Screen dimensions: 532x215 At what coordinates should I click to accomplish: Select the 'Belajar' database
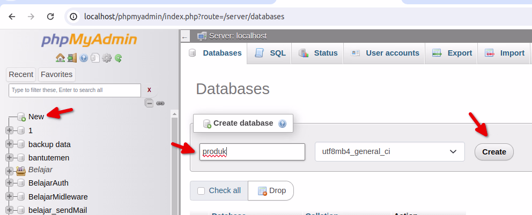click(x=40, y=170)
